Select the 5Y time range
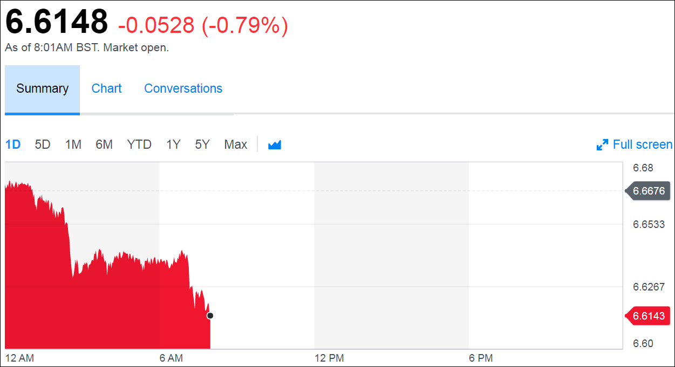The height and width of the screenshot is (367, 675). tap(202, 144)
